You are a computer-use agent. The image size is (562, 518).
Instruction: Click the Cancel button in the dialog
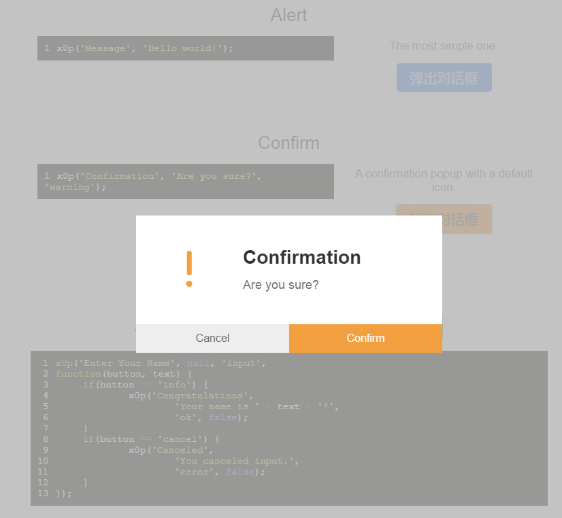tap(212, 339)
